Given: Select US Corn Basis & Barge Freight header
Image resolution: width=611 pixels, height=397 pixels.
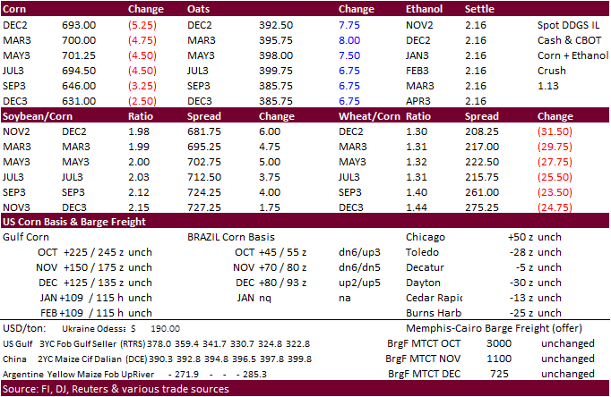Looking at the screenshot, I should [x=74, y=222].
